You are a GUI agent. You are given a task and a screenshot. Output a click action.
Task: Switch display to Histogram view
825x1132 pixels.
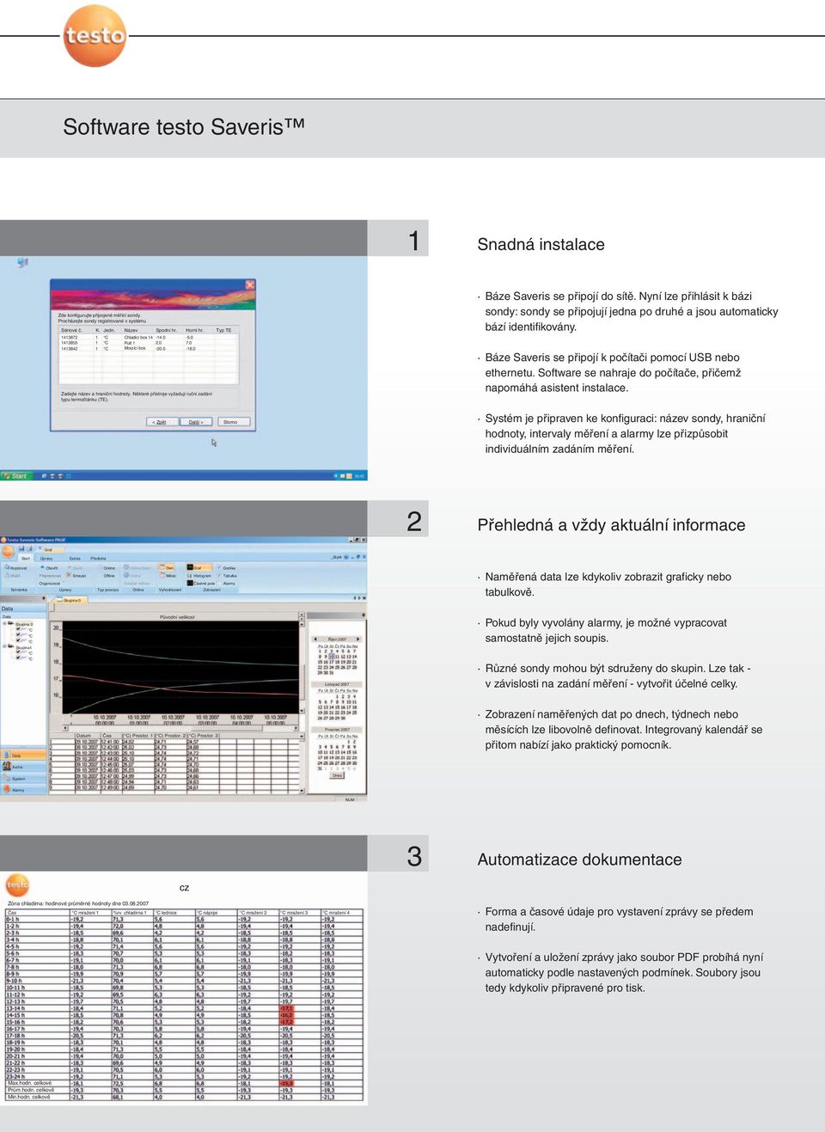[199, 576]
